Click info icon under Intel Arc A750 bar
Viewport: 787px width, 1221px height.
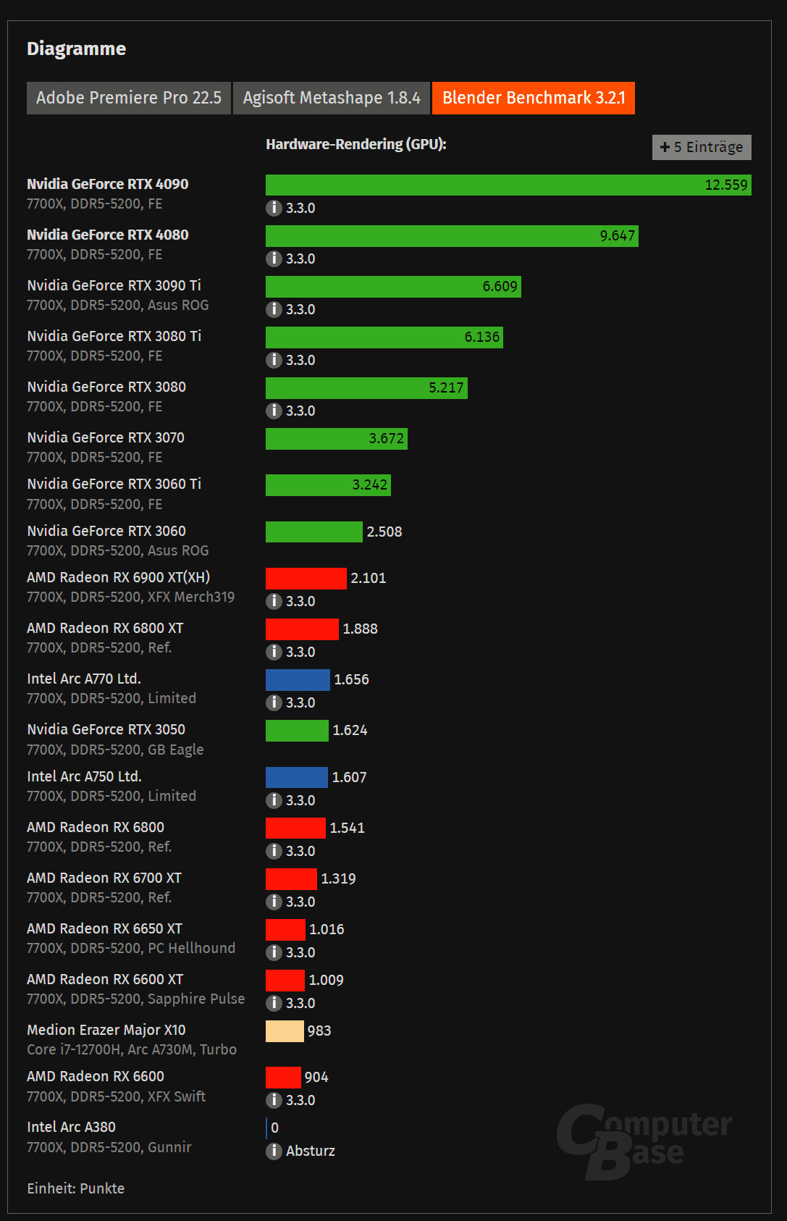click(274, 800)
